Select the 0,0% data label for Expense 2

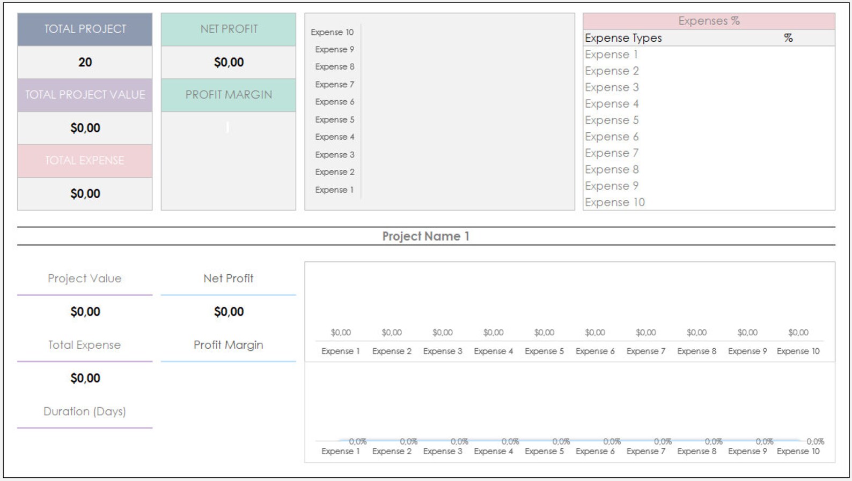[408, 442]
